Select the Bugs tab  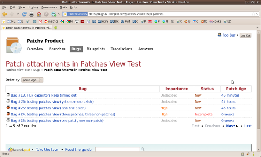(76, 49)
